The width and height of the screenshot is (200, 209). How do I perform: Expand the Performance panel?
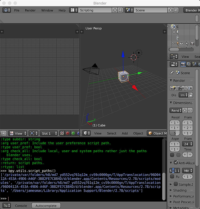pyautogui.click(x=183, y=196)
